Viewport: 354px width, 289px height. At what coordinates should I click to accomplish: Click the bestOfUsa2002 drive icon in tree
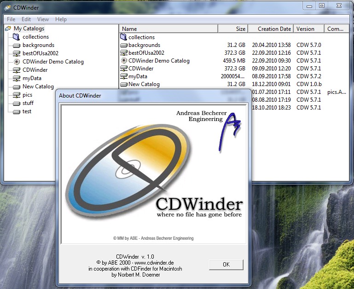pos(17,53)
